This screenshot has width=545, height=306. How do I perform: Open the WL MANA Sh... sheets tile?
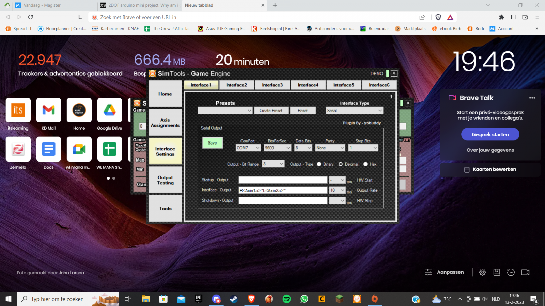pyautogui.click(x=110, y=149)
